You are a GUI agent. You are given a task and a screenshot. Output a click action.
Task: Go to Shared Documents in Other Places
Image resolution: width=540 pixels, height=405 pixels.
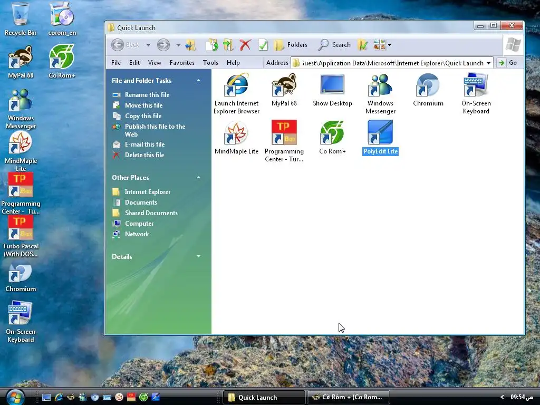tap(151, 213)
